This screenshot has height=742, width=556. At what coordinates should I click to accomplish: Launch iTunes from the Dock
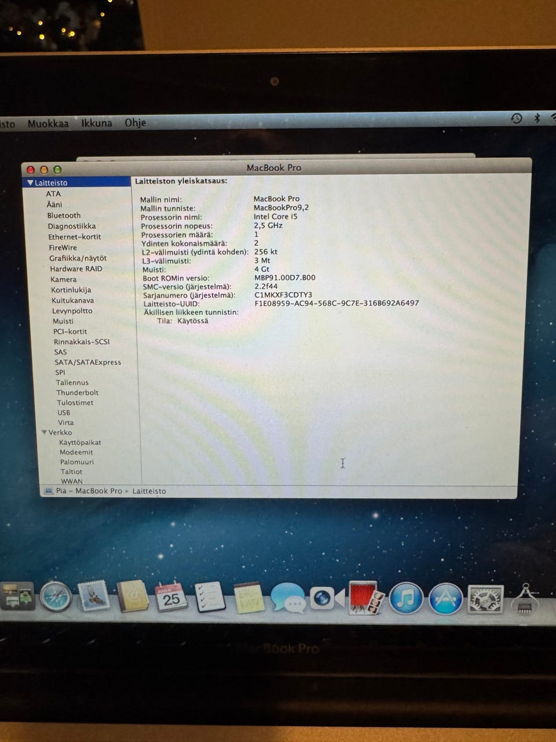406,599
